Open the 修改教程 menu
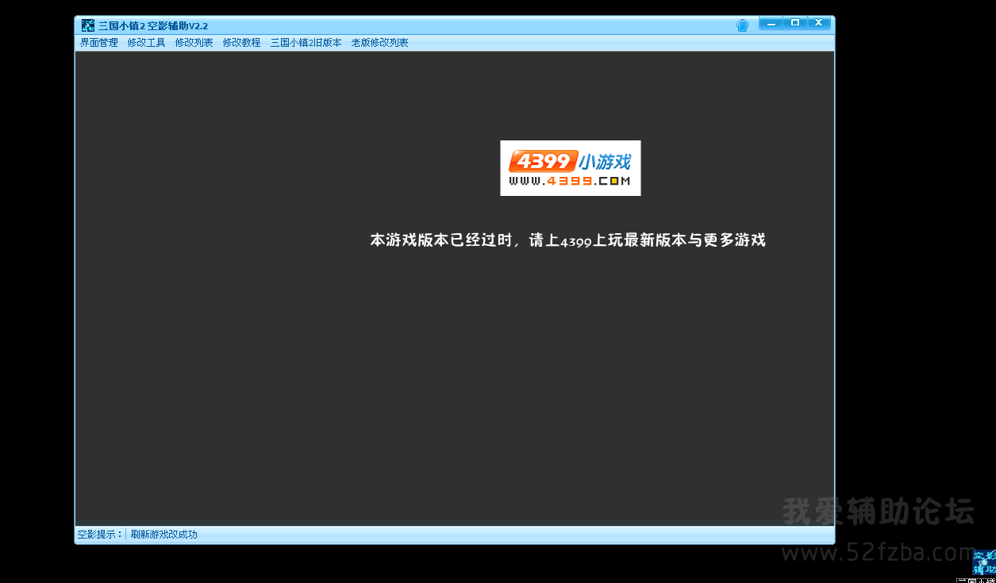 click(241, 43)
